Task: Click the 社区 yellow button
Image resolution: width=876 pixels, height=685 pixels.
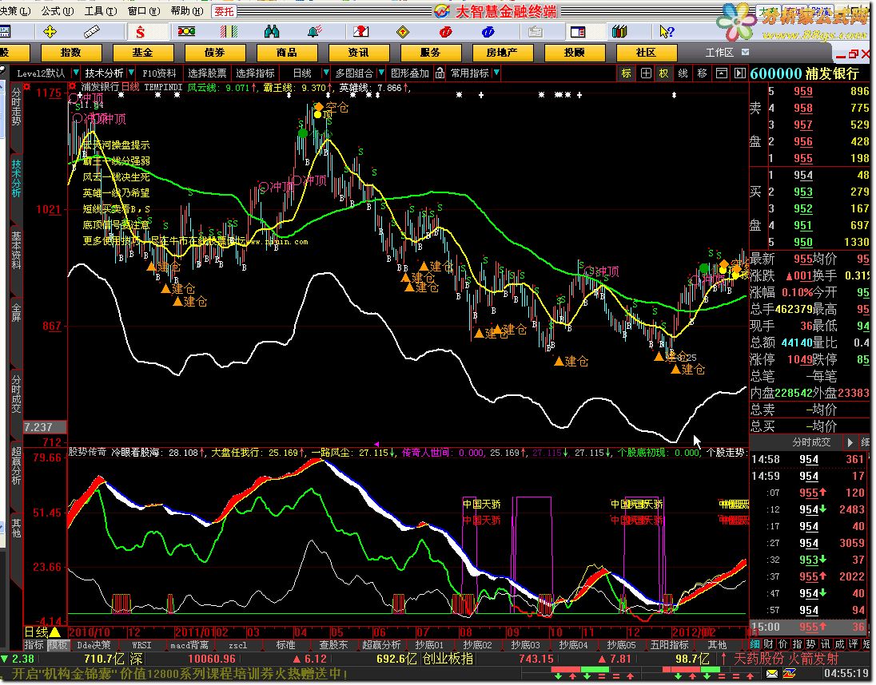Action: pyautogui.click(x=646, y=53)
